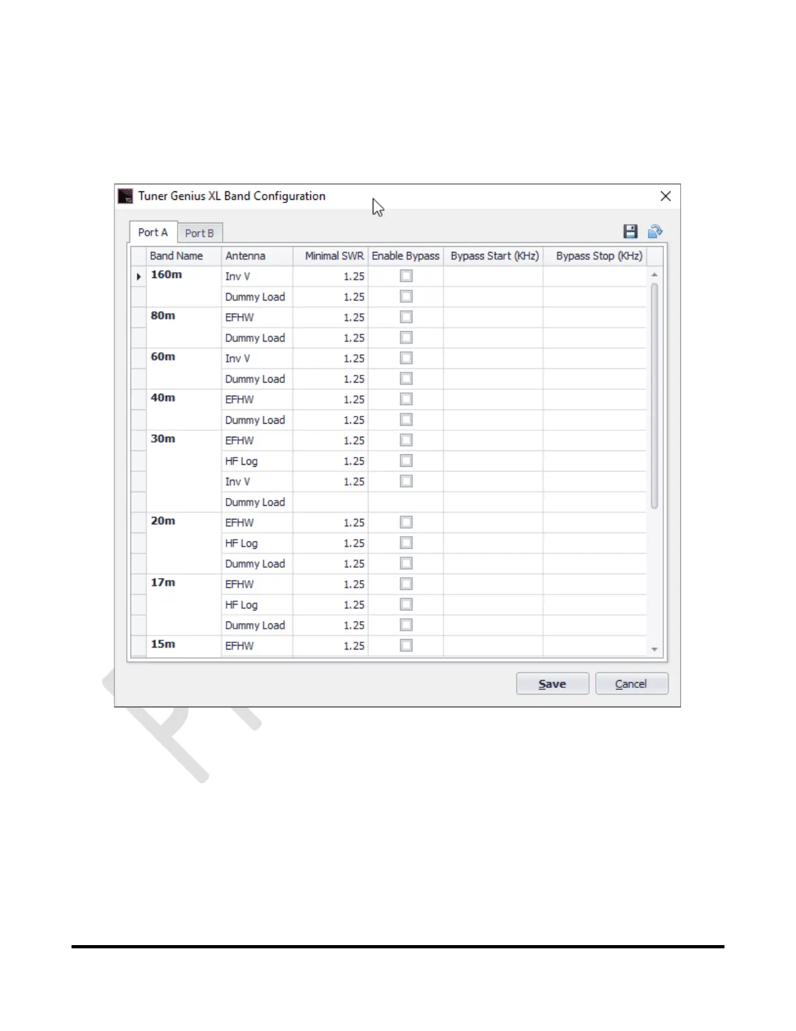Select the bypass checkbox for 17m Dummy Load
Viewport: 796px width, 1031px height.
coord(406,625)
